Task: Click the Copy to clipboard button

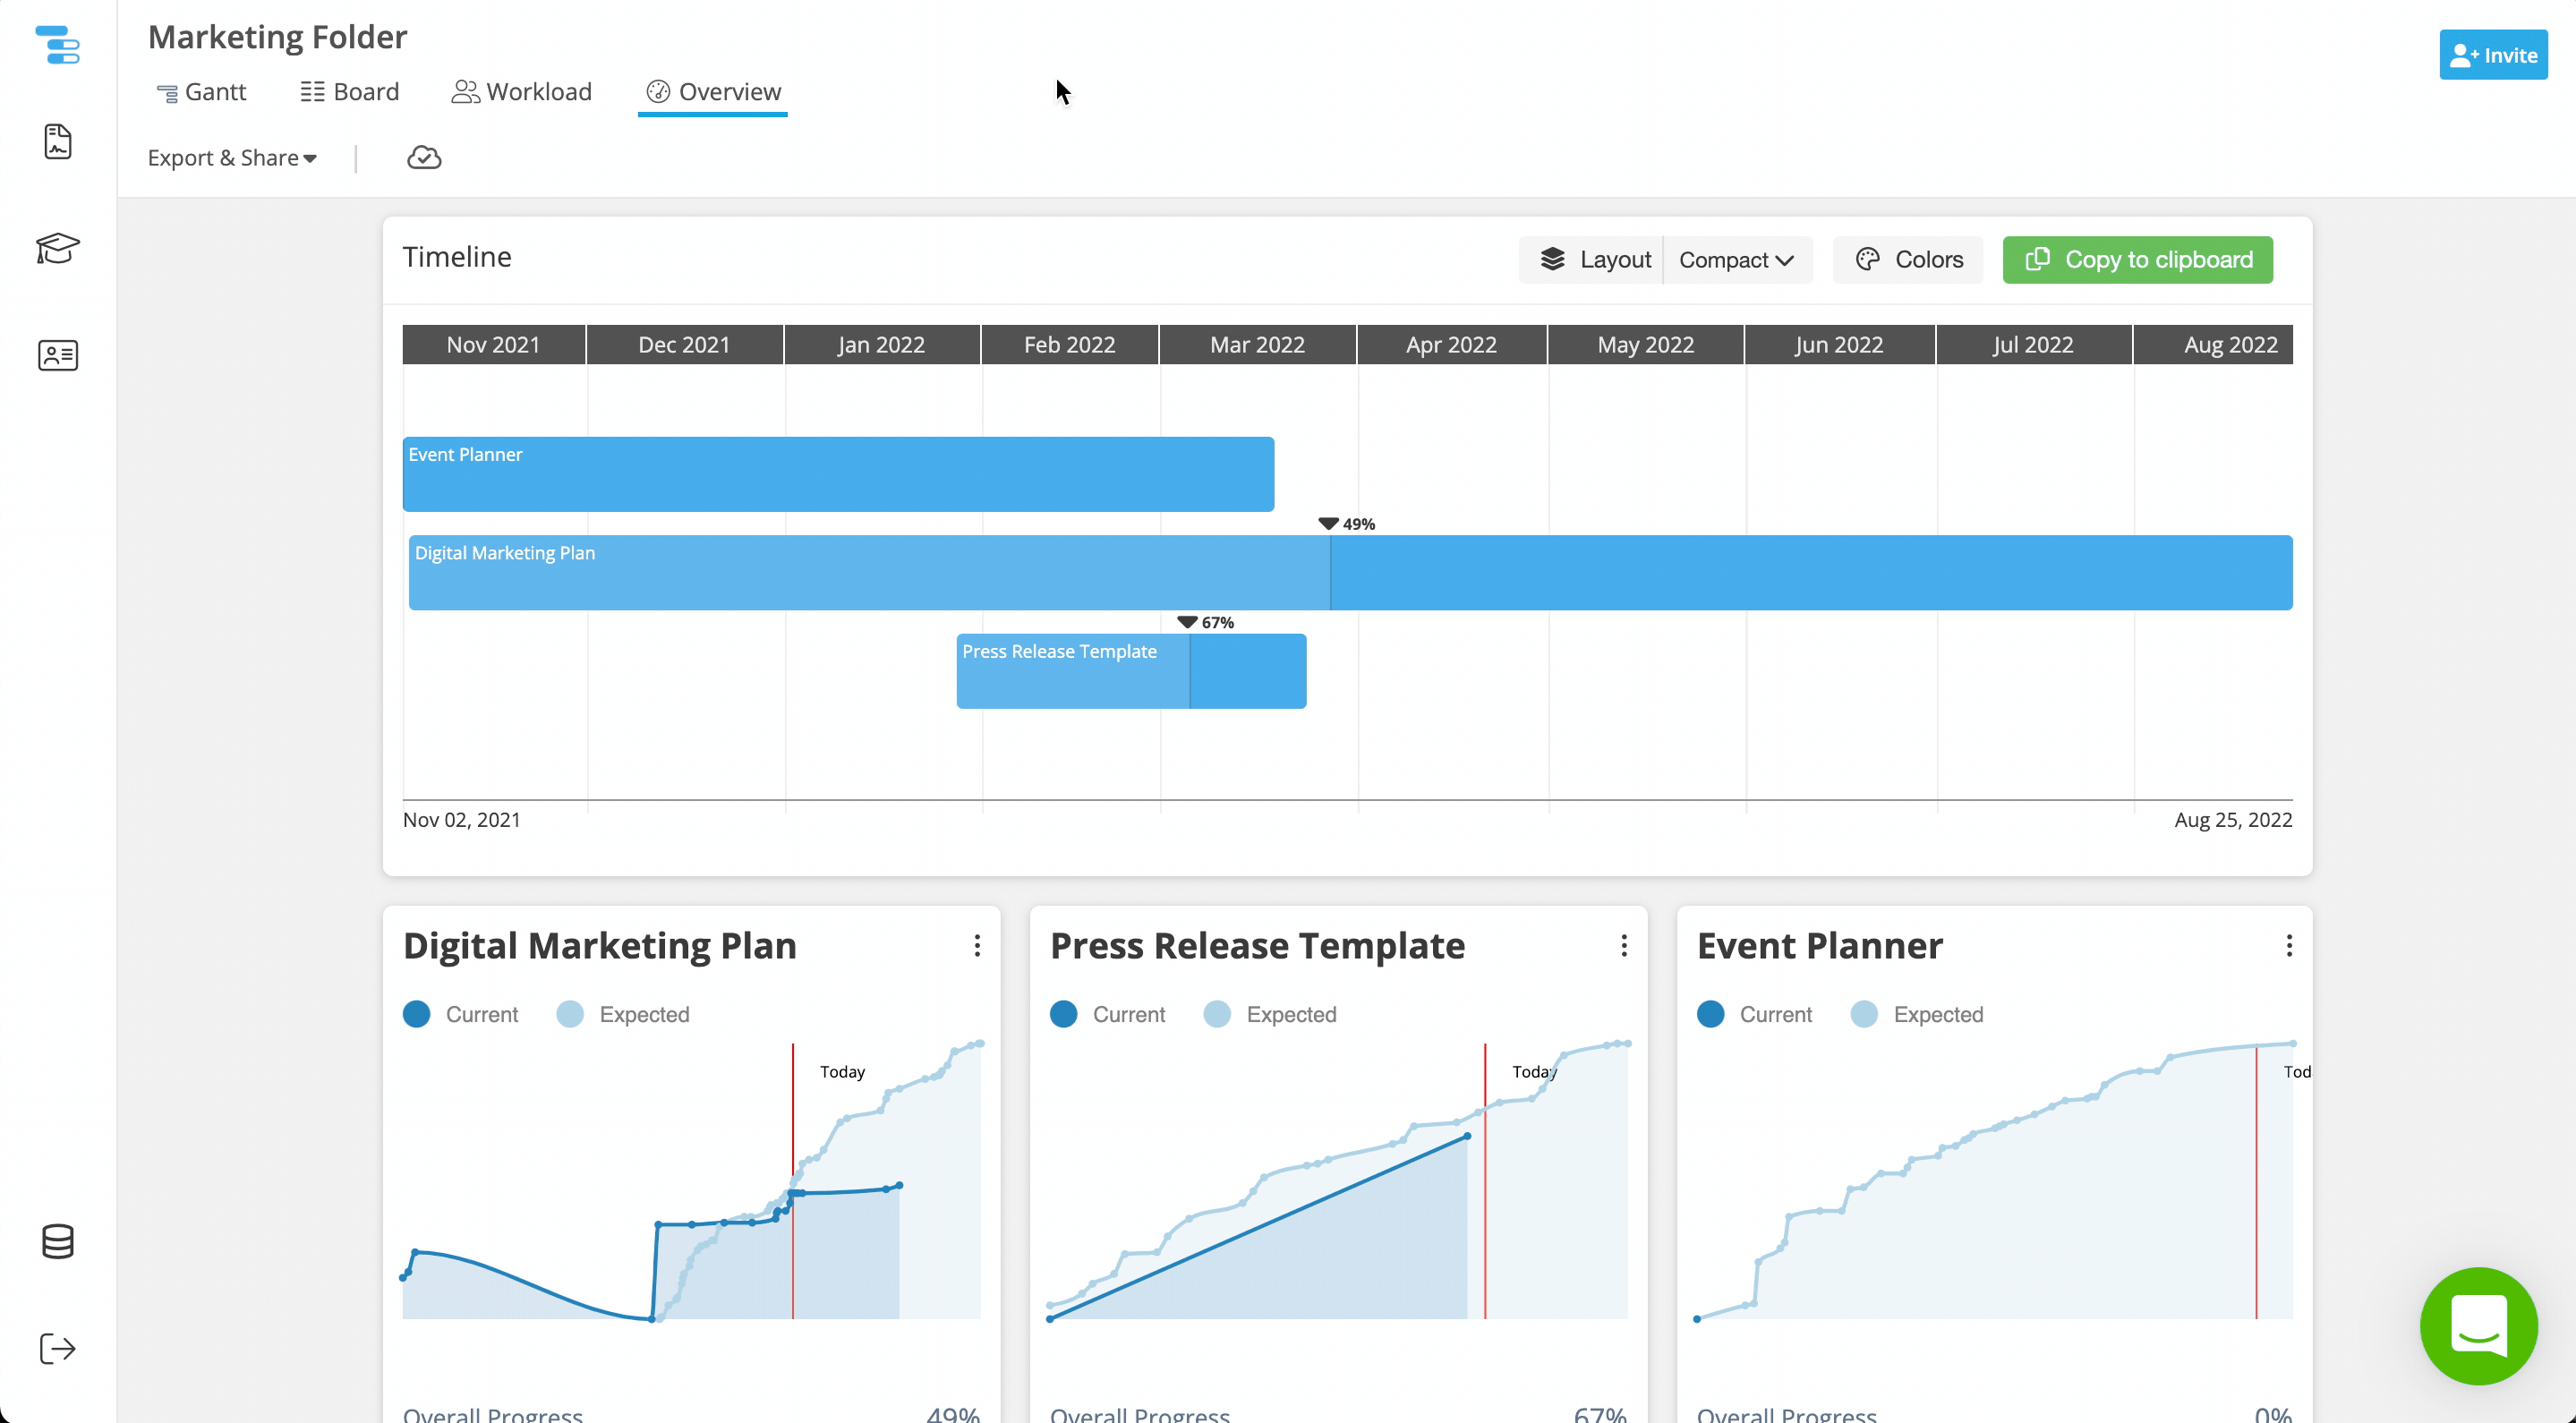Action: click(x=2137, y=260)
